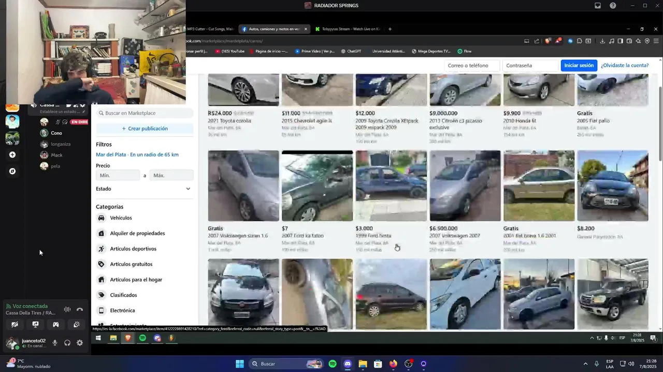The height and width of the screenshot is (372, 663).
Task: Open Discord user settings gear
Action: pos(80,343)
